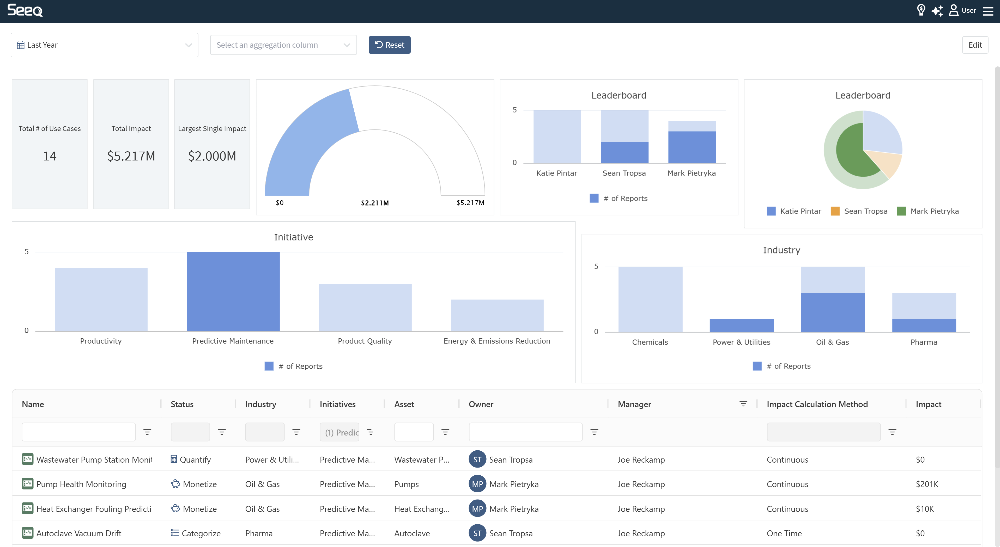Toggle # of Reports legend under Initiative chart

tap(293, 366)
